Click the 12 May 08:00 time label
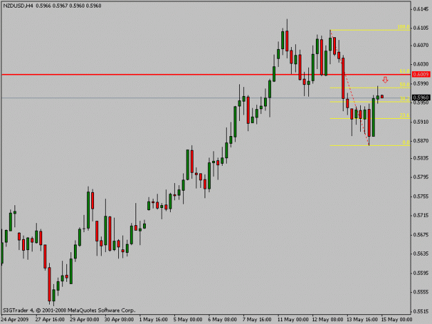 tap(328, 319)
